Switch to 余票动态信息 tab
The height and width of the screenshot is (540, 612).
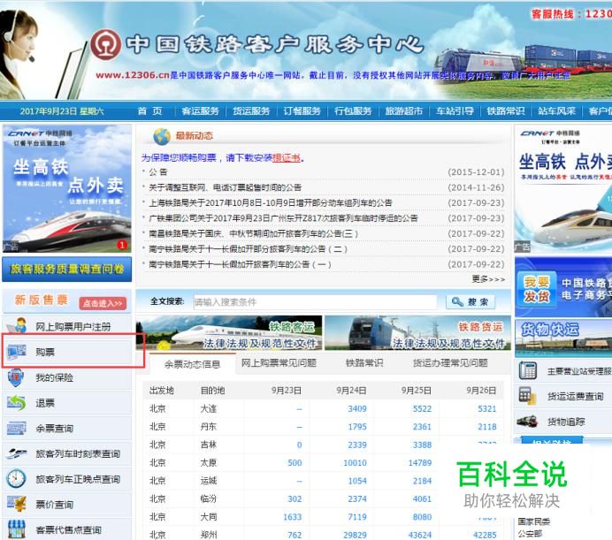pyautogui.click(x=193, y=364)
